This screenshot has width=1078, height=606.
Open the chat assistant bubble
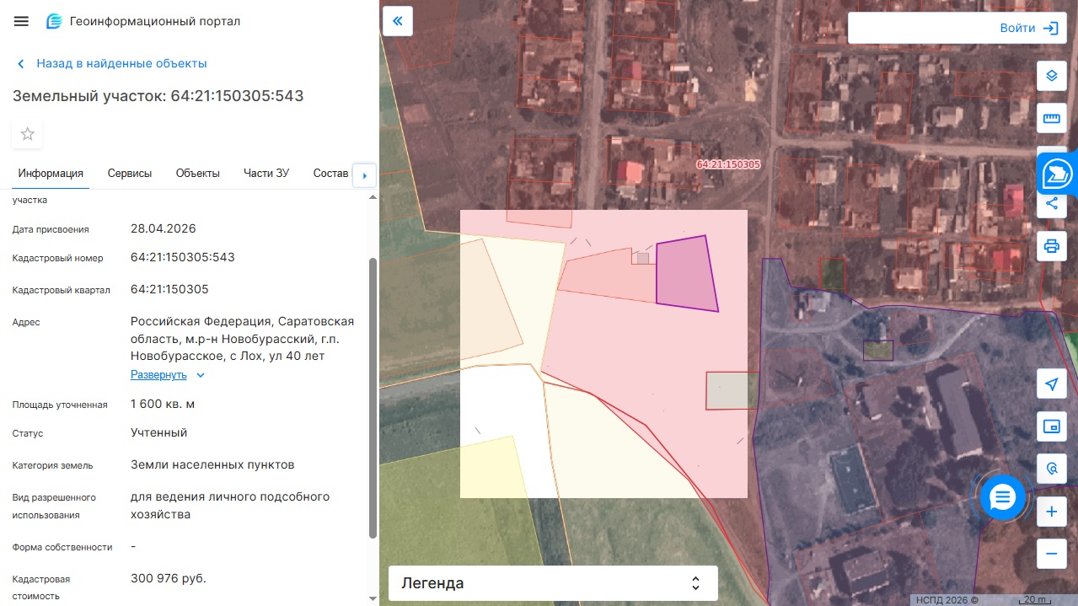(1001, 497)
